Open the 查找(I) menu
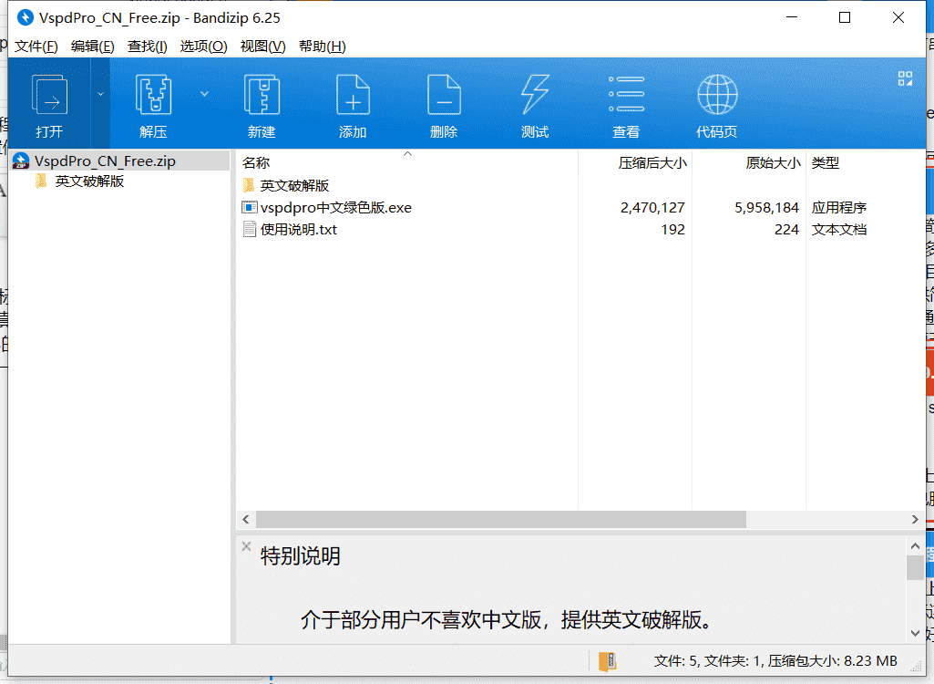The width and height of the screenshot is (934, 684). [147, 47]
